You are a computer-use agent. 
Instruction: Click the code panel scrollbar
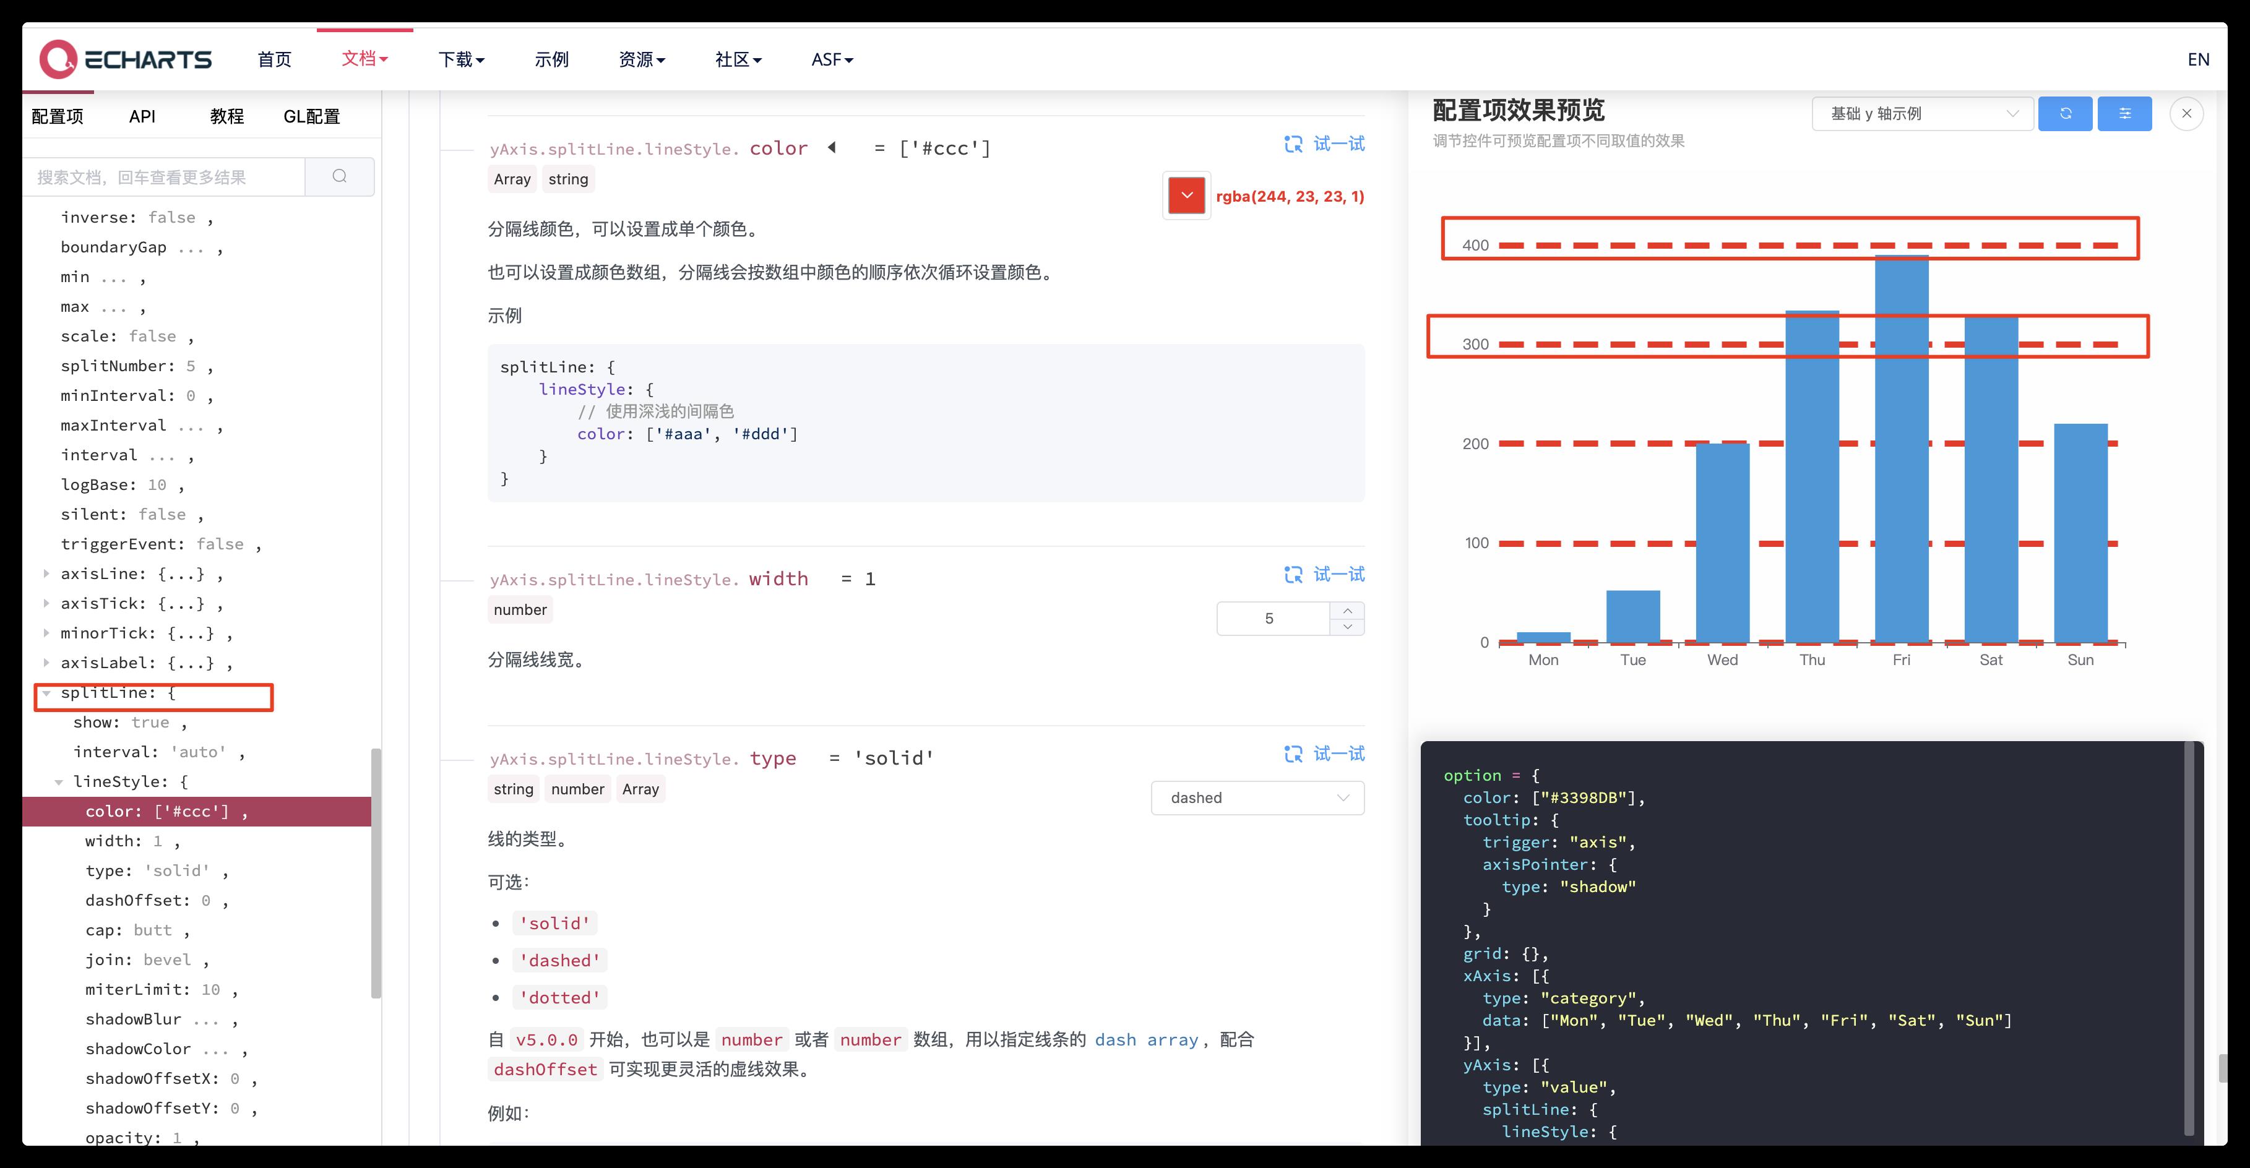pyautogui.click(x=2189, y=938)
